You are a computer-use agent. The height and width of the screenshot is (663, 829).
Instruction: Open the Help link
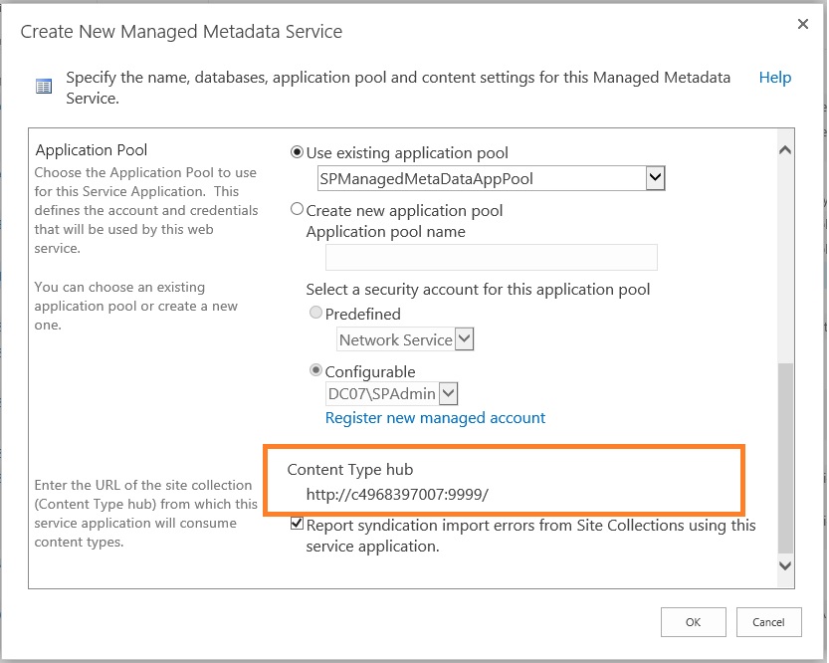click(x=775, y=77)
